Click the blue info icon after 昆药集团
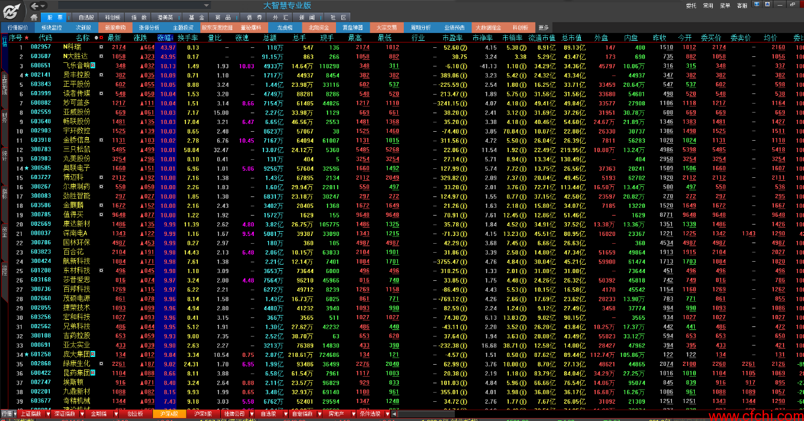Viewport: 804px width, 421px height. point(94,373)
